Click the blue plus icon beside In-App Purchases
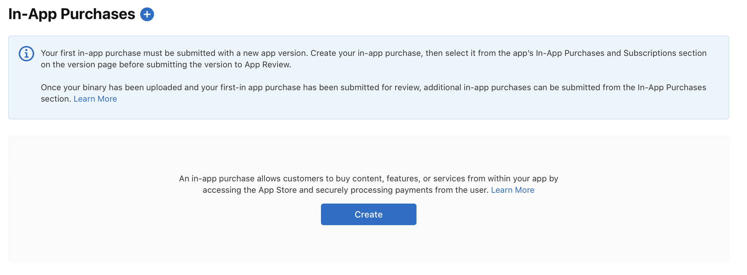747x275 pixels. (147, 15)
